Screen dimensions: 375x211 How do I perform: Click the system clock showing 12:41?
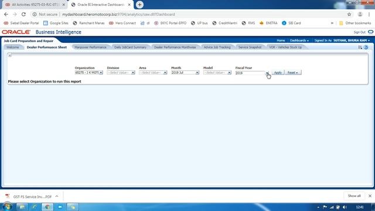(360, 207)
